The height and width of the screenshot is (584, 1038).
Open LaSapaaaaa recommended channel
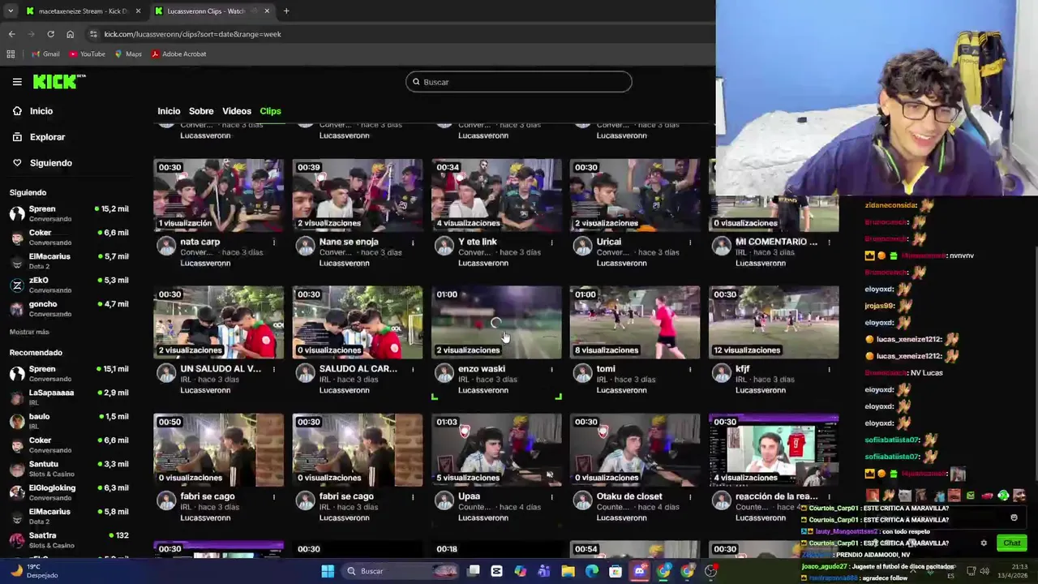(x=68, y=397)
